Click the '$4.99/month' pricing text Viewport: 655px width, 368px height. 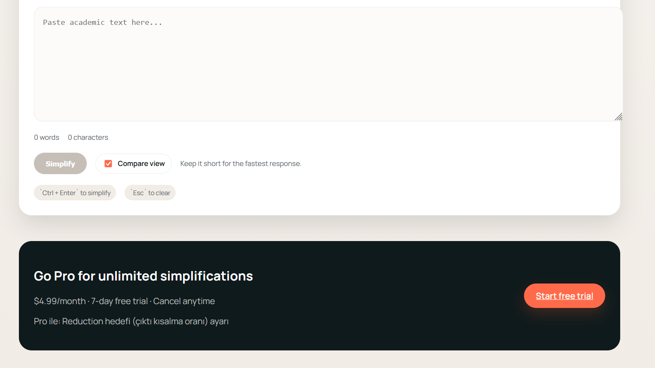59,301
